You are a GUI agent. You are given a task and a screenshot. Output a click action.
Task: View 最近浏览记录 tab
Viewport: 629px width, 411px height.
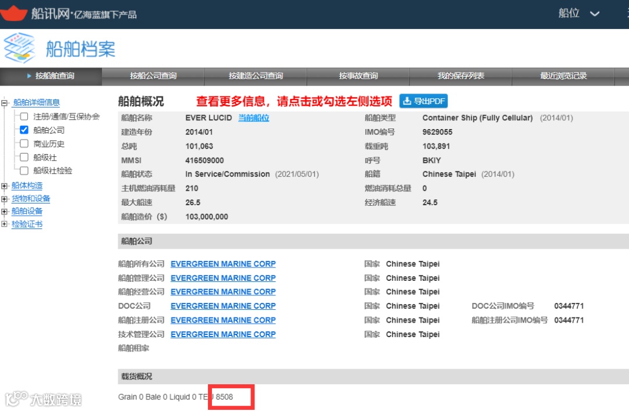[563, 76]
